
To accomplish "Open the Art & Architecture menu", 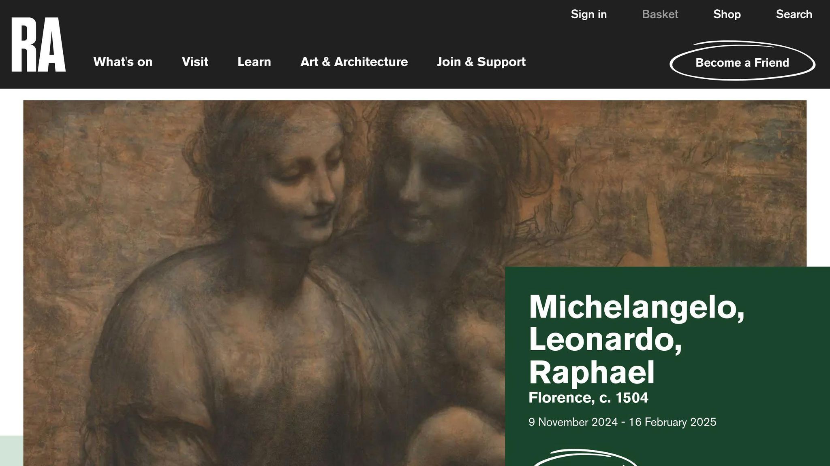I will [x=354, y=62].
